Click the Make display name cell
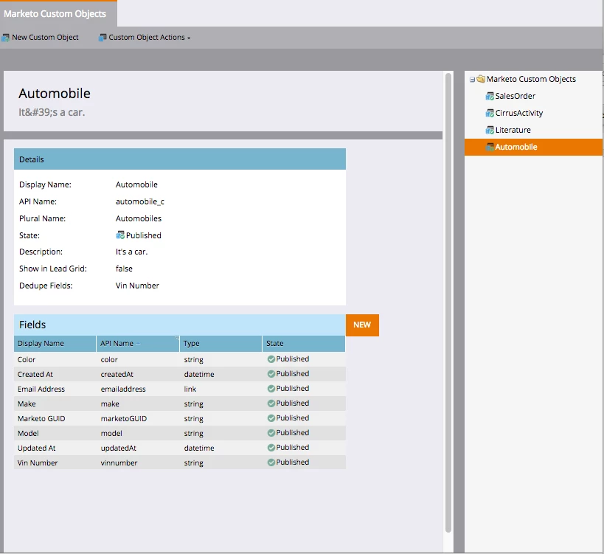Screen dimensions: 604x554 point(27,404)
